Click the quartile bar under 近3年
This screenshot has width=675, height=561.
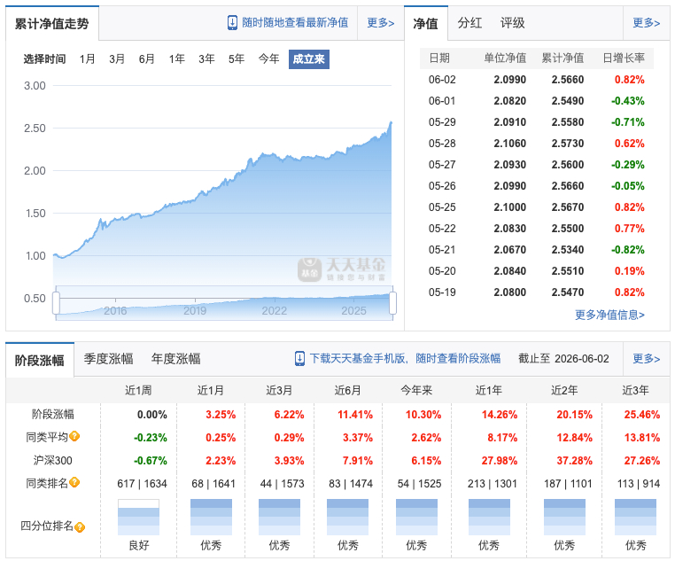tap(635, 517)
